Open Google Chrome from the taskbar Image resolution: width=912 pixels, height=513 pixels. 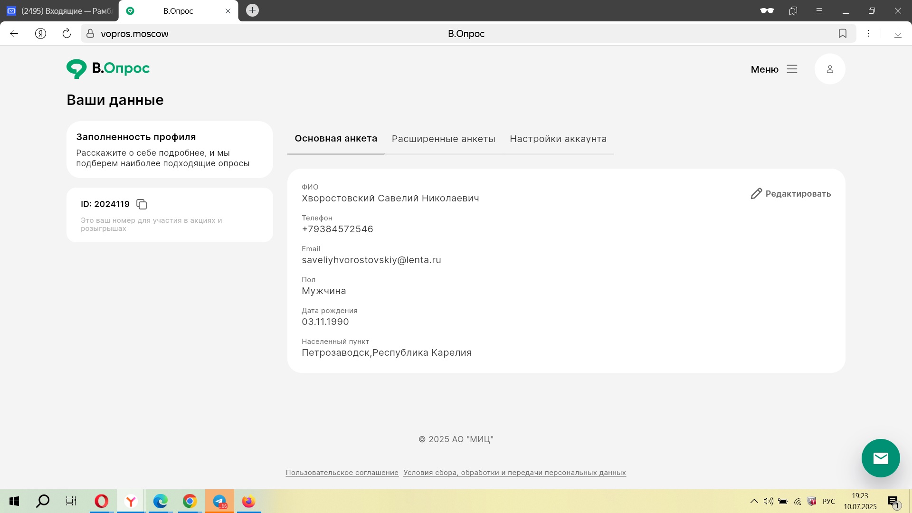tap(190, 501)
